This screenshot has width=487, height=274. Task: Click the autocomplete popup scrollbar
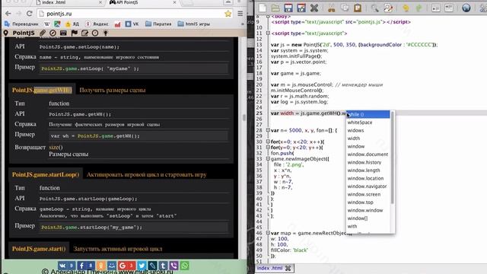(x=393, y=158)
